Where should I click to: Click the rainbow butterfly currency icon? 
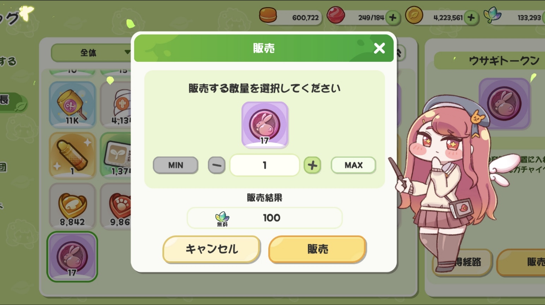(x=492, y=16)
